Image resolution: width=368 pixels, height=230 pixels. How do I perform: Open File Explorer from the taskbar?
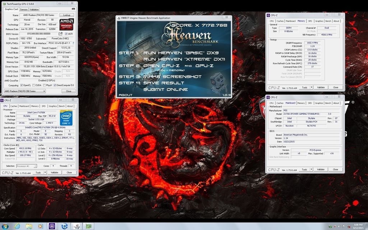click(28, 226)
